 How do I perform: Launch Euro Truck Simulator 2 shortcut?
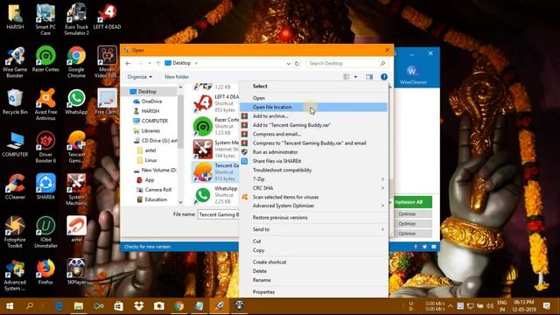76,19
